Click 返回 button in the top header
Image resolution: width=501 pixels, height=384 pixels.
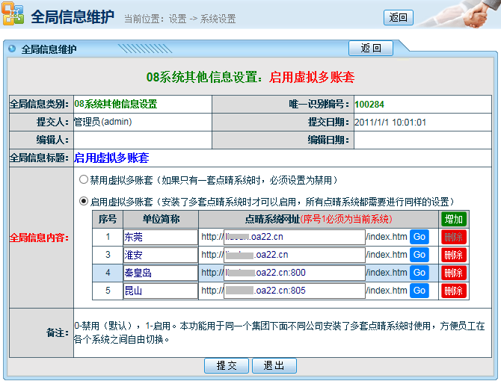click(x=398, y=18)
